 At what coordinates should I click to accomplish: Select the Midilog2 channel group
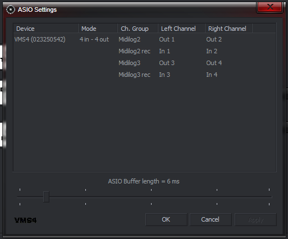pyautogui.click(x=130, y=39)
